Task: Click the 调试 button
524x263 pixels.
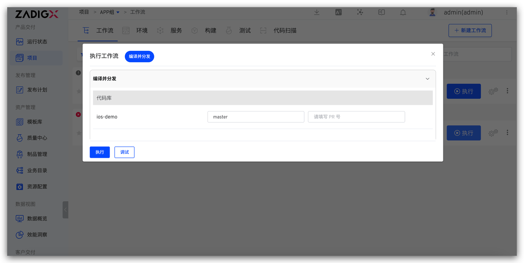Action: [x=124, y=152]
